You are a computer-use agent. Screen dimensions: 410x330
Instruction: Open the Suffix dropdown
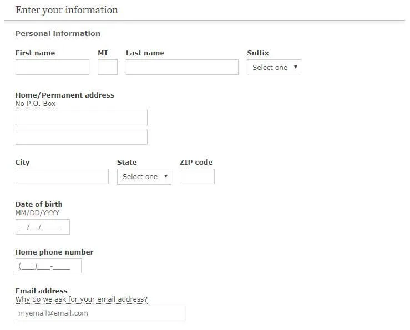(x=274, y=68)
